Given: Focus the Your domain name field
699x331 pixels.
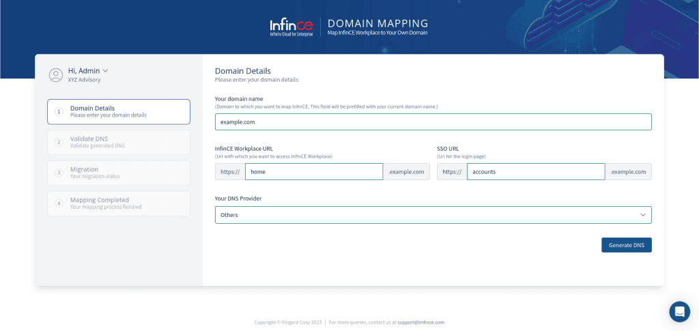Looking at the screenshot, I should click(x=433, y=121).
